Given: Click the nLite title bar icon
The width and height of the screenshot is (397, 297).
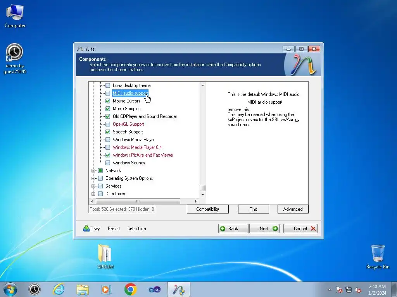Looking at the screenshot, I should pos(80,49).
